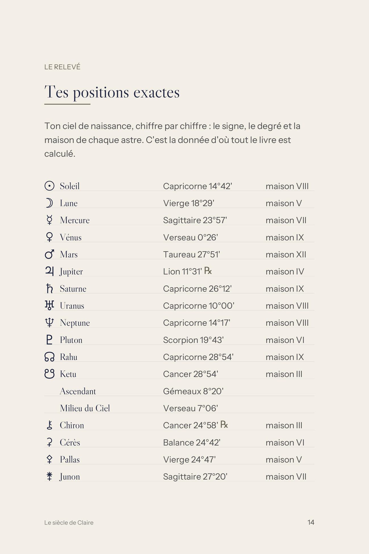Select the Neptune trident glyph
The width and height of the screenshot is (369, 554).
(x=49, y=322)
